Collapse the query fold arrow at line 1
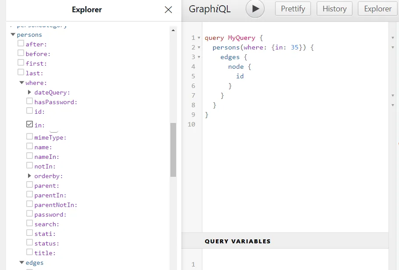Image resolution: width=399 pixels, height=270 pixels. (x=199, y=38)
